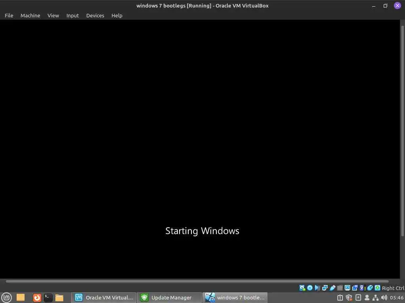Click the Starting Windows text in VM
The image size is (405, 303).
tap(202, 231)
